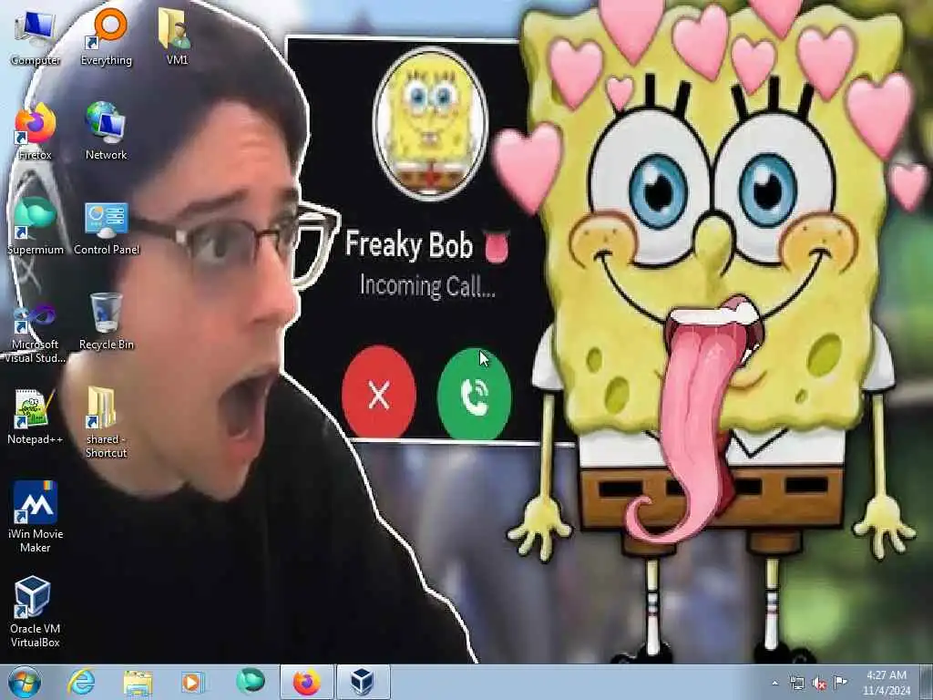Open the Network desktop icon
The width and height of the screenshot is (933, 700).
(x=106, y=132)
